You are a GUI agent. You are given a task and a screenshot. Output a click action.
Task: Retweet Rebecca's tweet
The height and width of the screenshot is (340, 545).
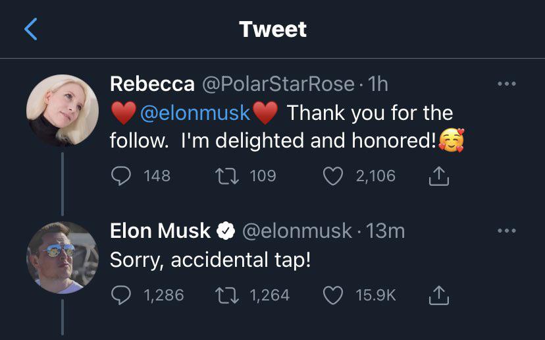(225, 176)
